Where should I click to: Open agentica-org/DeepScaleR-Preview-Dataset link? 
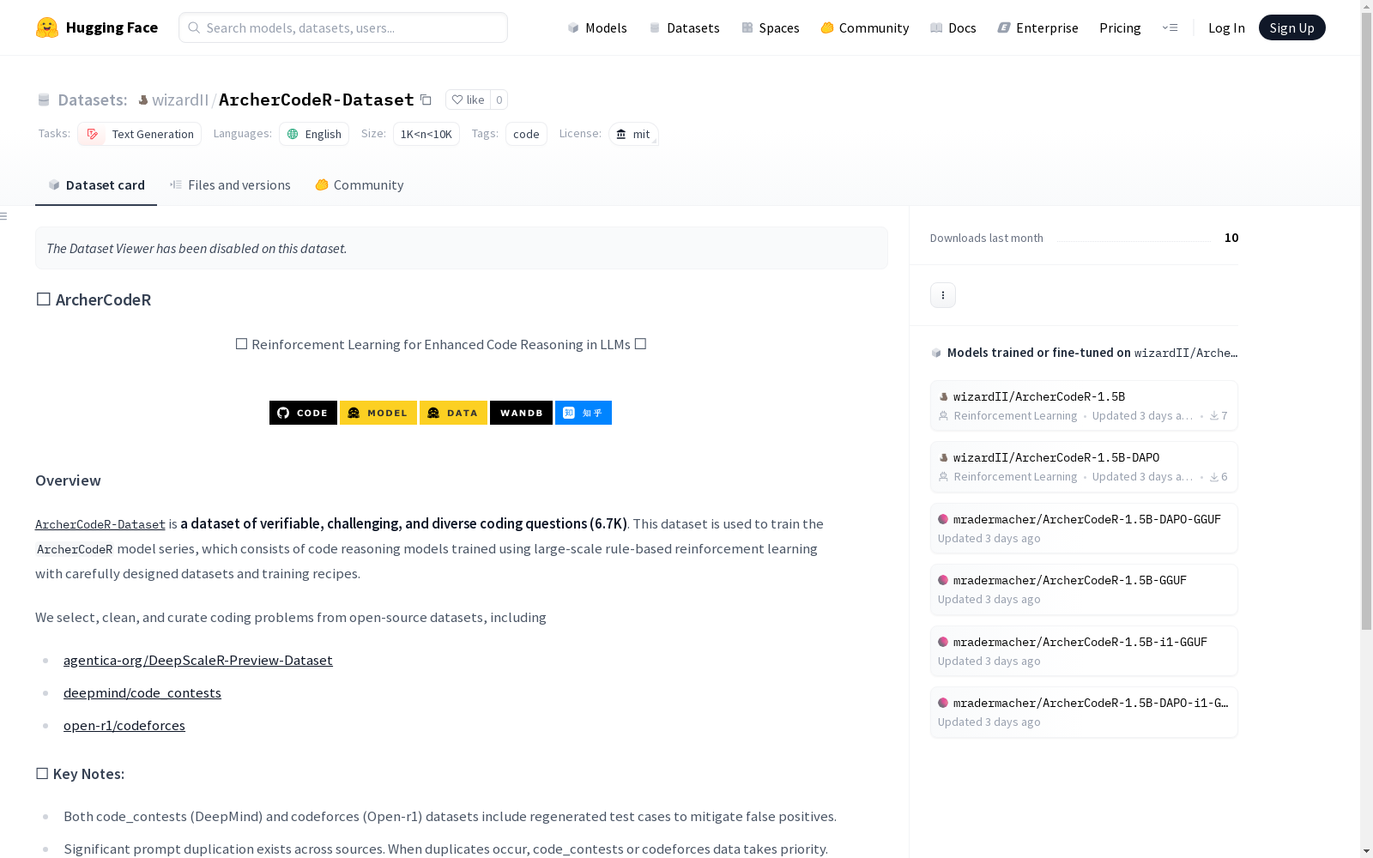click(198, 660)
